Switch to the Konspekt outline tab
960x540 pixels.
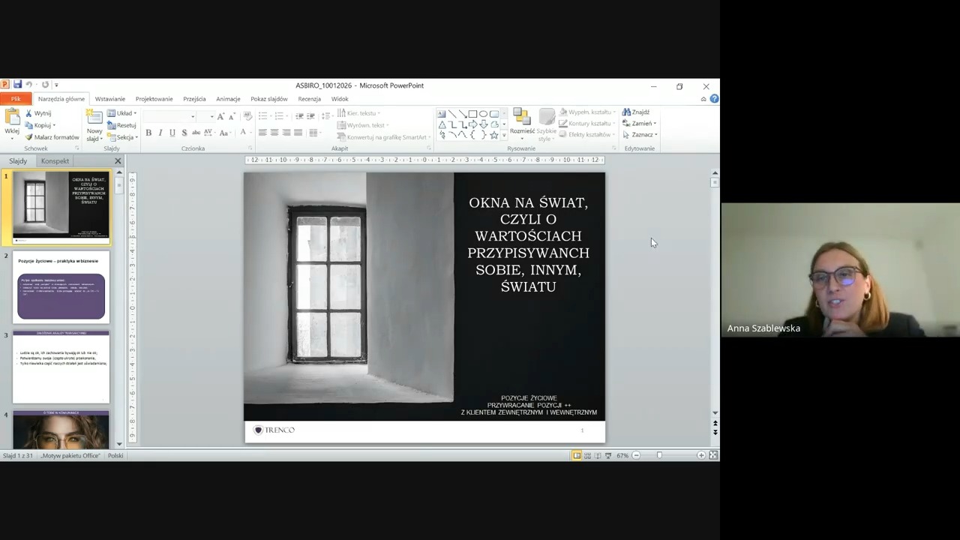pos(55,161)
